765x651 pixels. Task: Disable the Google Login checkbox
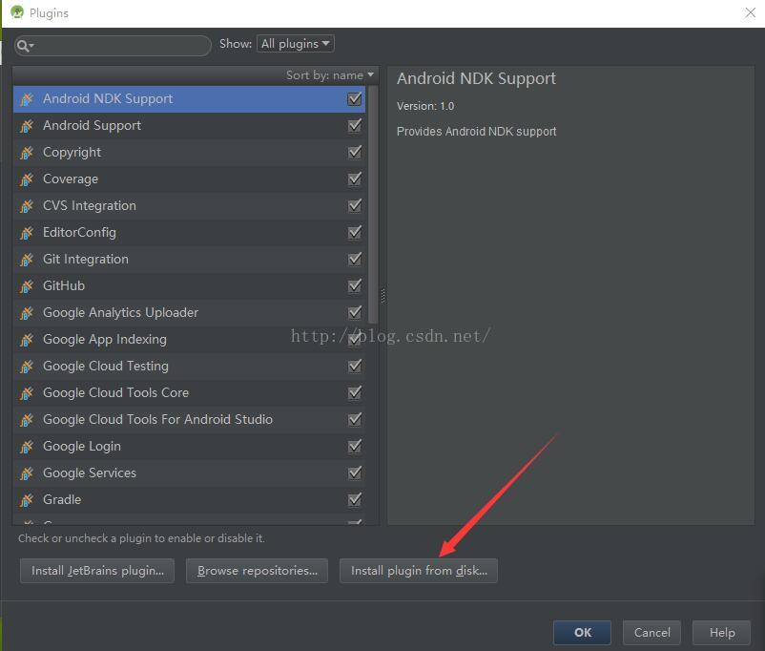[x=355, y=446]
